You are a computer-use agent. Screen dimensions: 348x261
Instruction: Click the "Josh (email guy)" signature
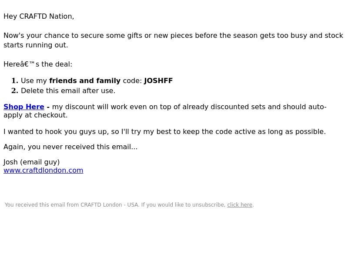(31, 162)
